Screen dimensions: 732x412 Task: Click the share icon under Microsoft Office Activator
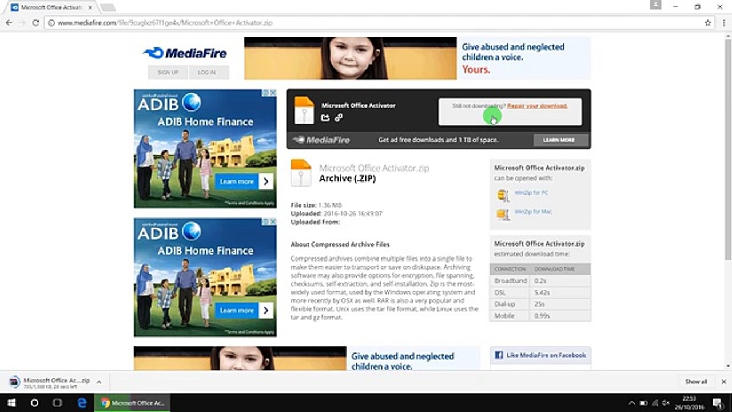click(x=325, y=118)
